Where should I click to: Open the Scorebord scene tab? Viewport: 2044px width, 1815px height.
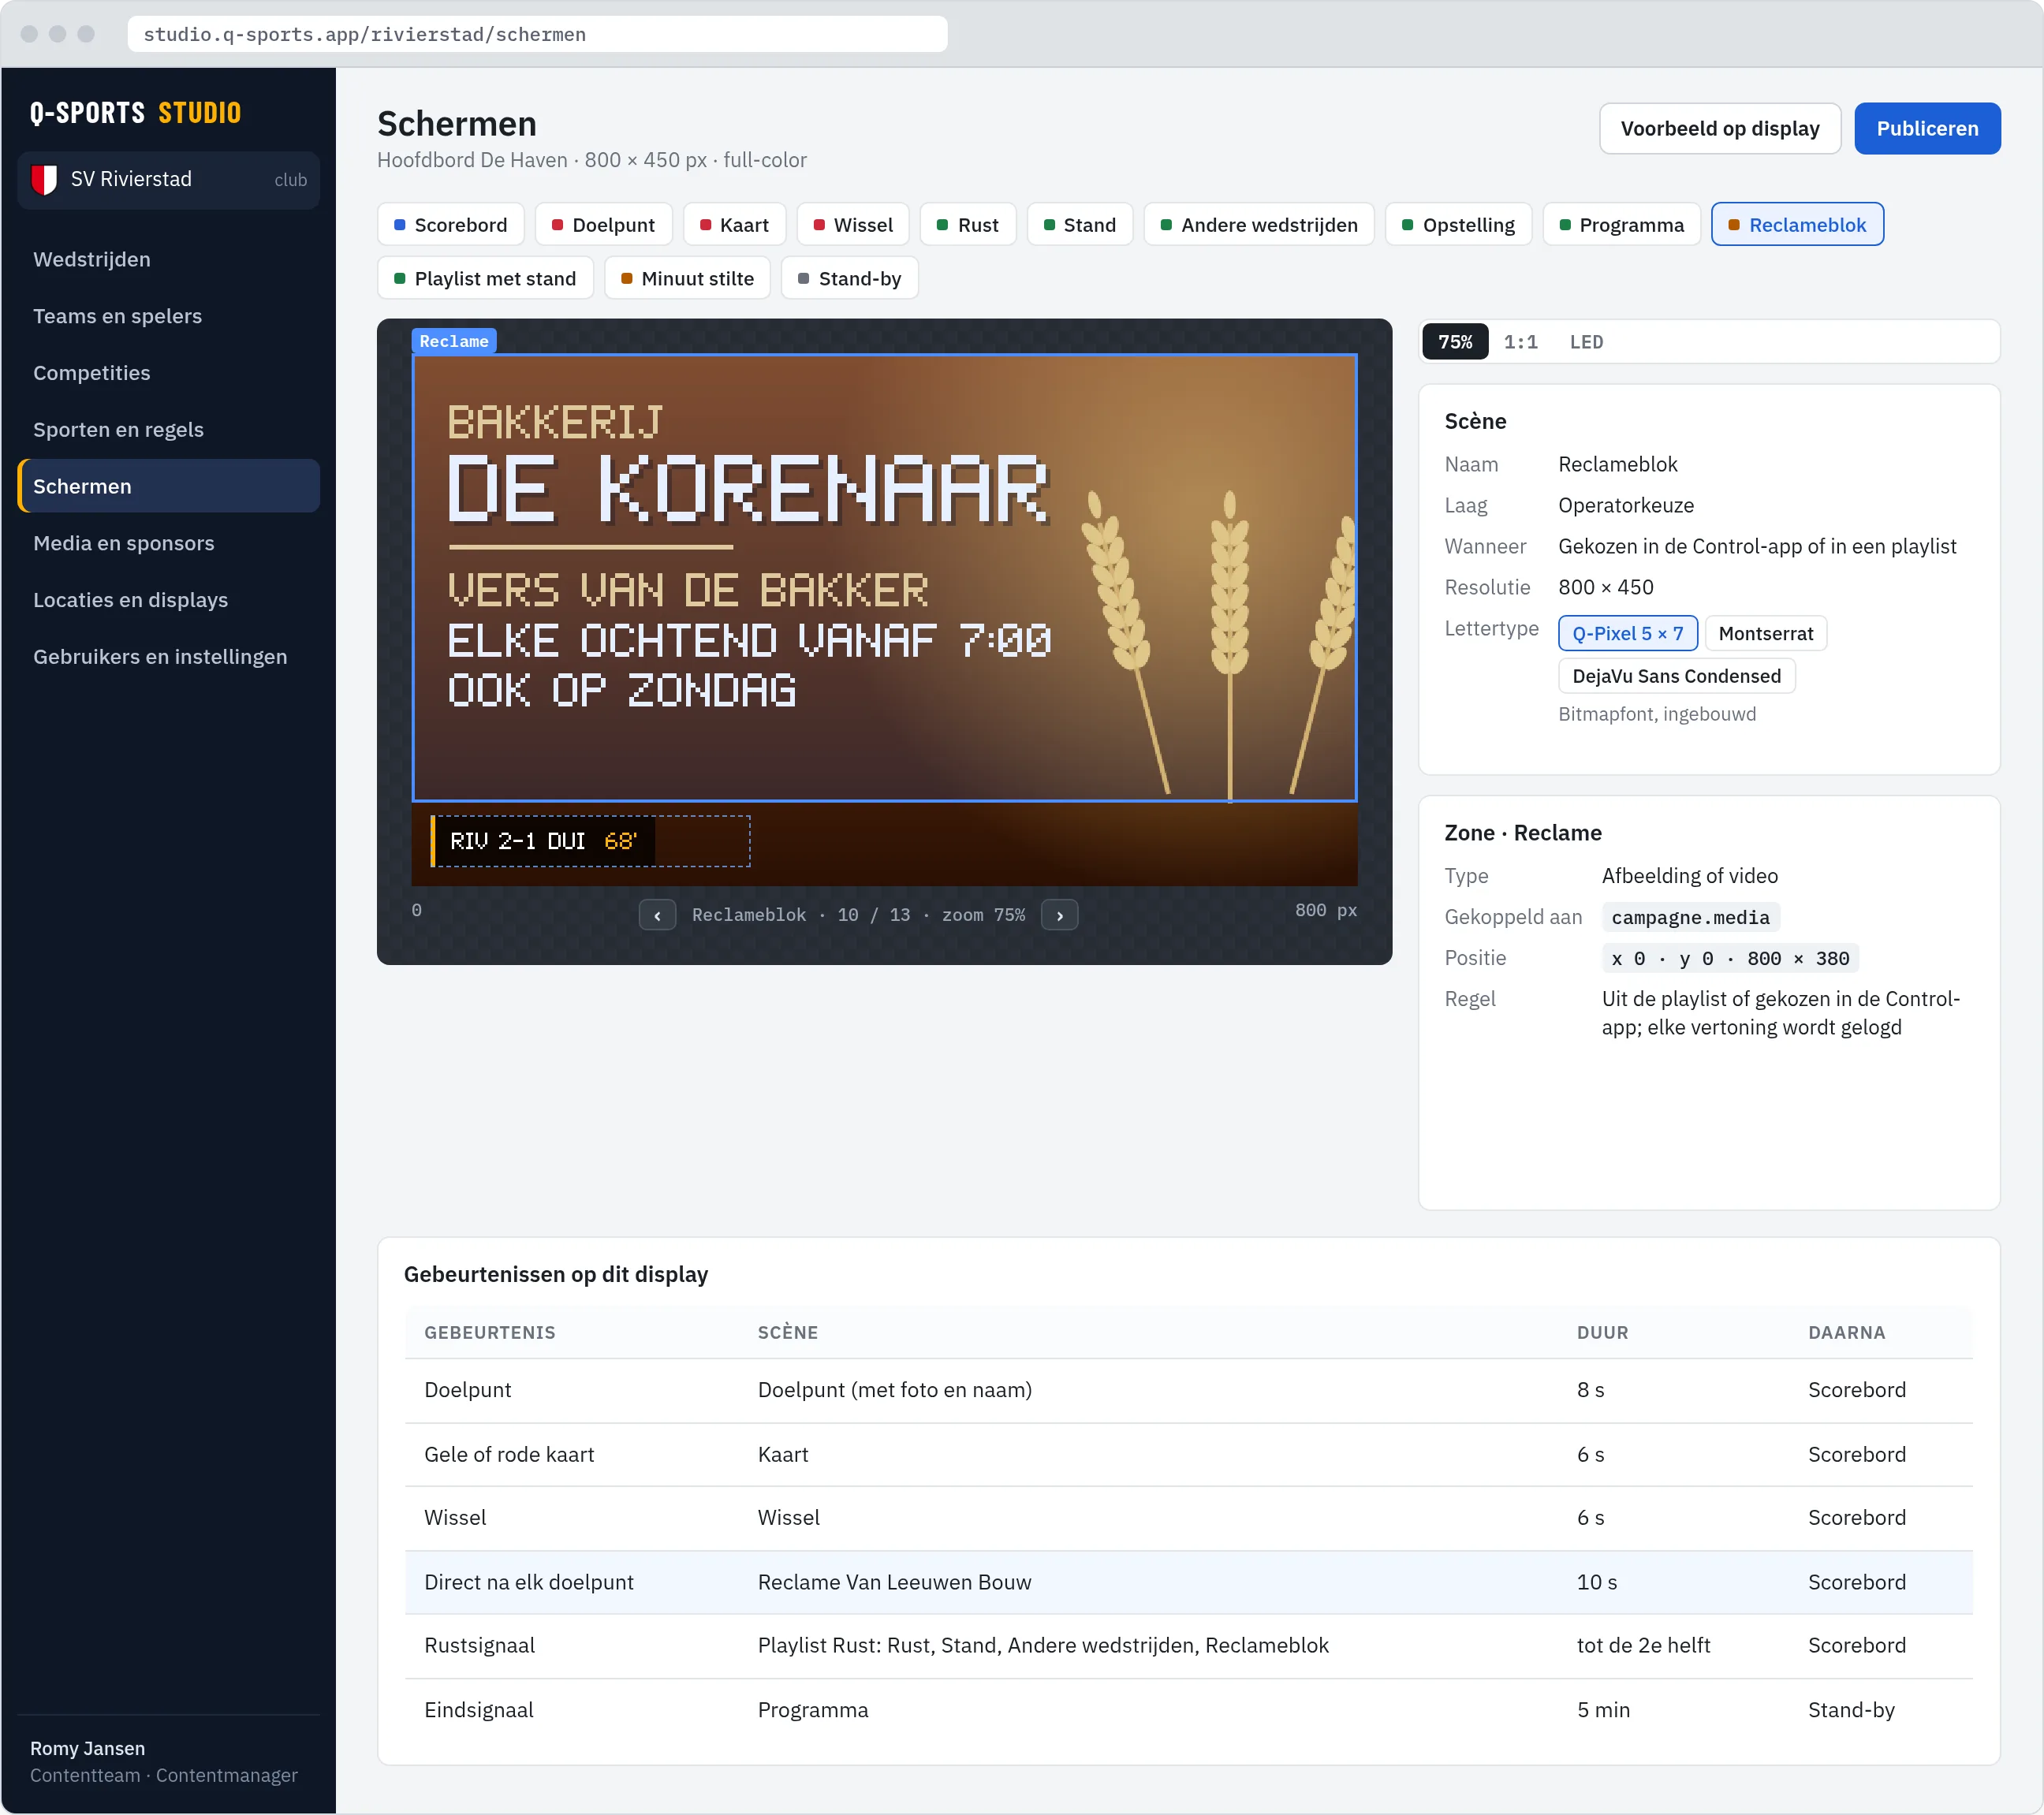(450, 225)
